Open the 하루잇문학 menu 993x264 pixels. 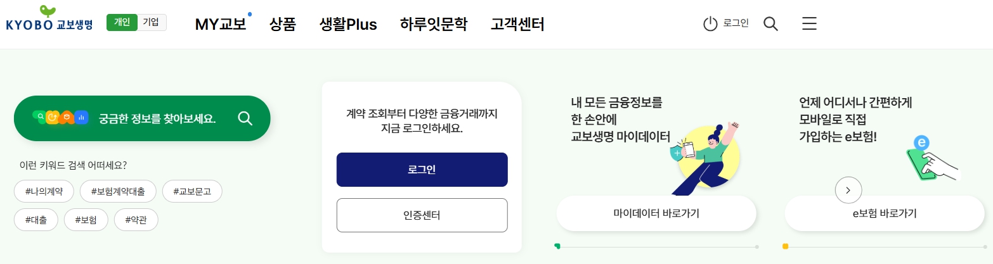pos(434,25)
